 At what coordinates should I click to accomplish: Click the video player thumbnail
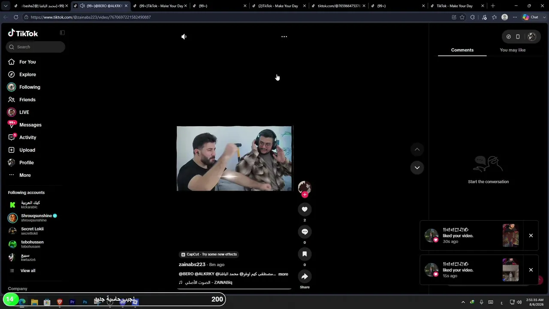(234, 158)
